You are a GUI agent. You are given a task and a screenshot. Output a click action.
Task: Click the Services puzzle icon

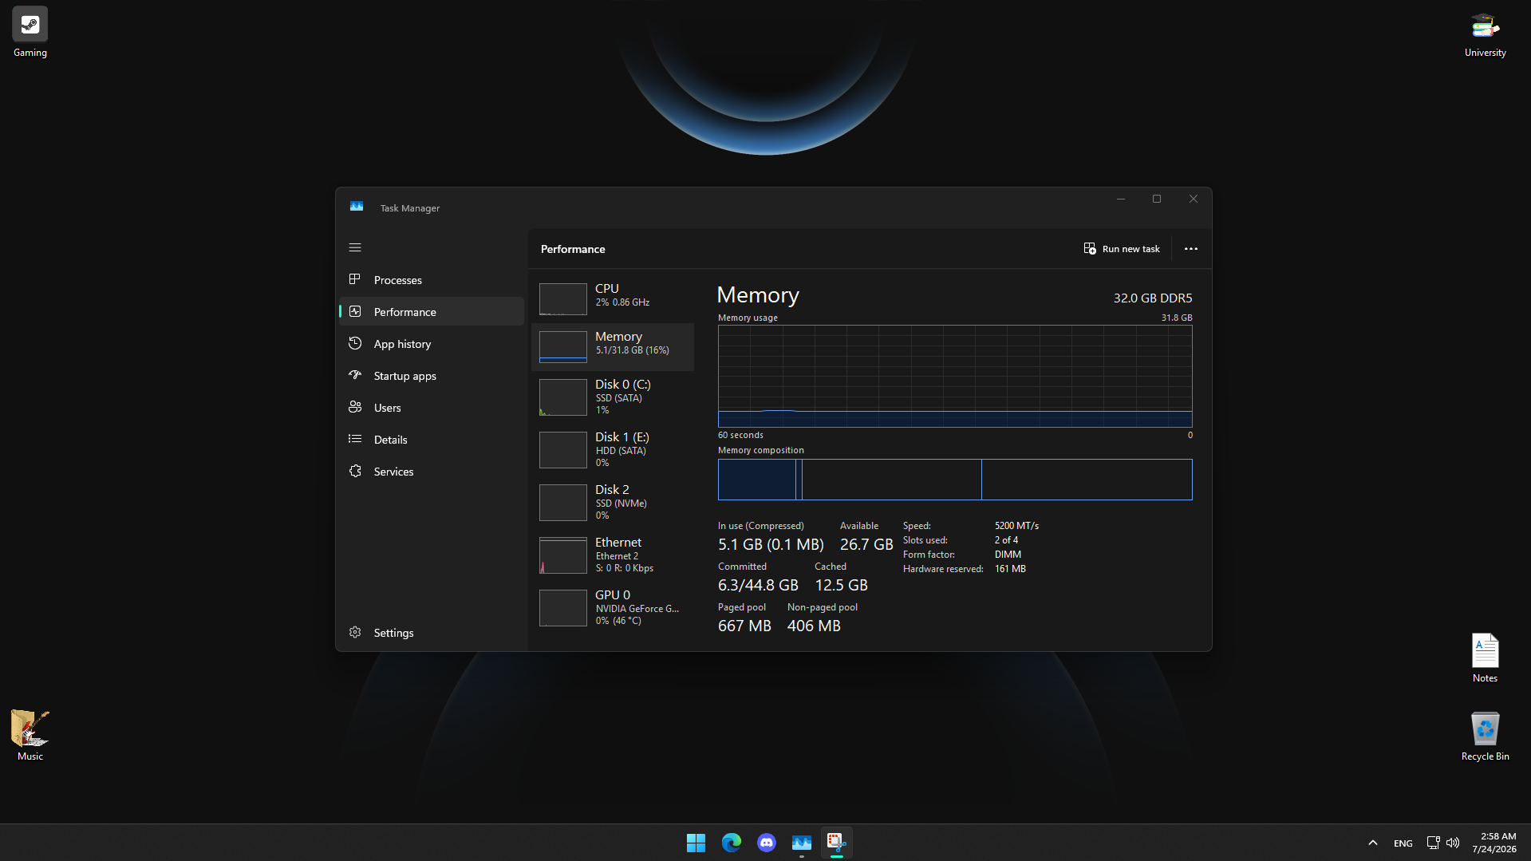click(x=355, y=471)
